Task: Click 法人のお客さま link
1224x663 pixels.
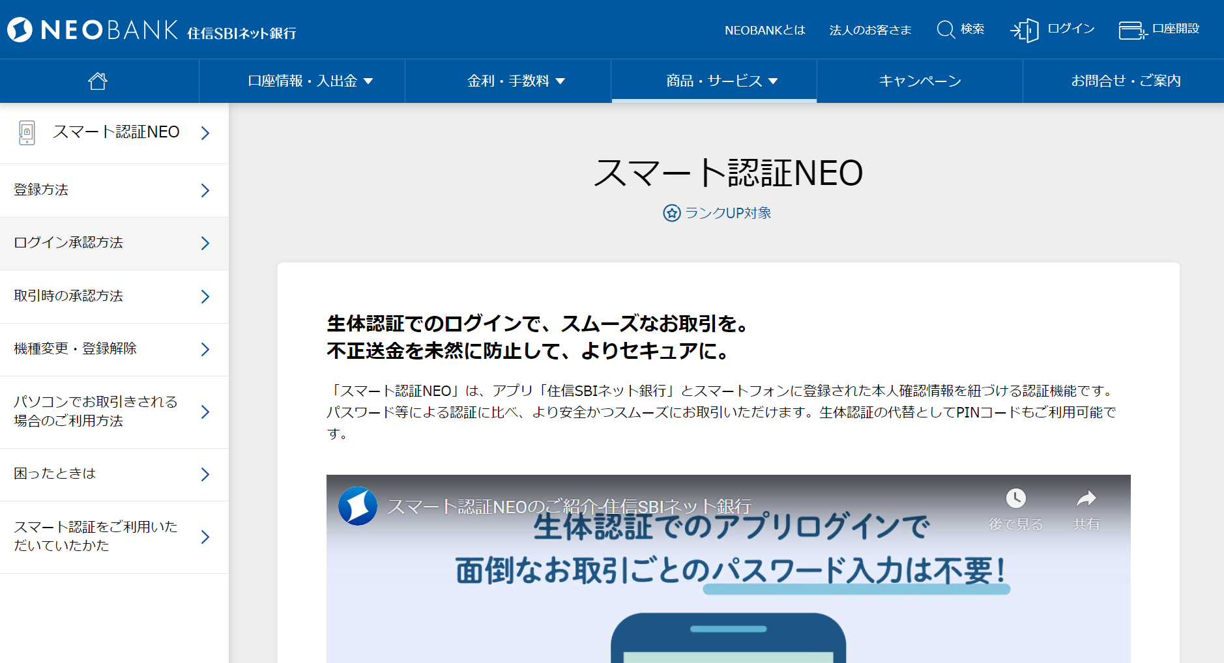Action: point(870,30)
